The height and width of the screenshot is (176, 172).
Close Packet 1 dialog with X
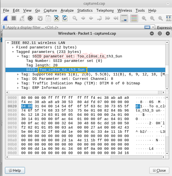[x=168, y=33]
